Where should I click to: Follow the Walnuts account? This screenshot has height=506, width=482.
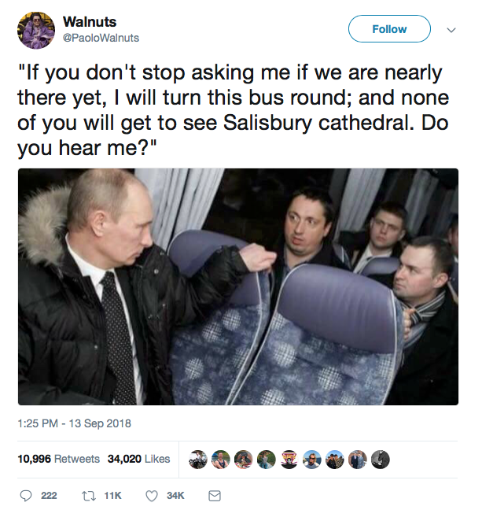389,28
